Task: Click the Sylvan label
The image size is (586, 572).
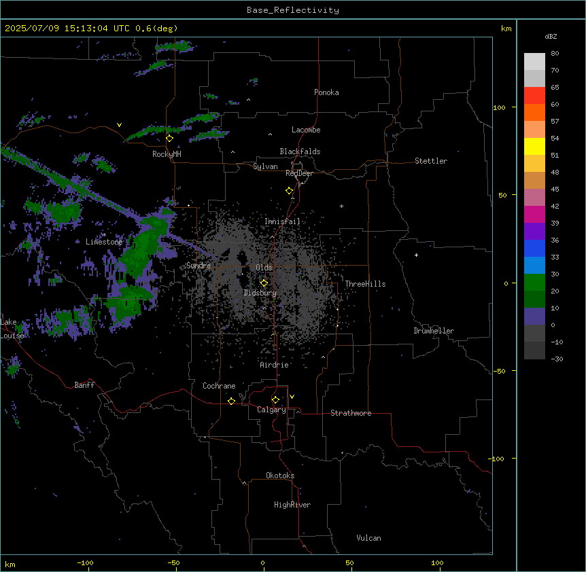Action: (265, 166)
